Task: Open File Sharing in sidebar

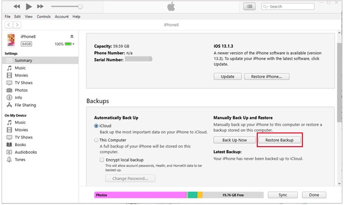Action: pyautogui.click(x=25, y=105)
